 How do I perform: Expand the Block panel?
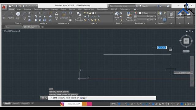click(119, 23)
